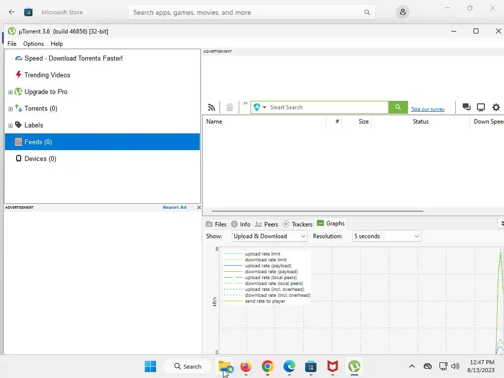Open the Take our survey link

(x=428, y=109)
